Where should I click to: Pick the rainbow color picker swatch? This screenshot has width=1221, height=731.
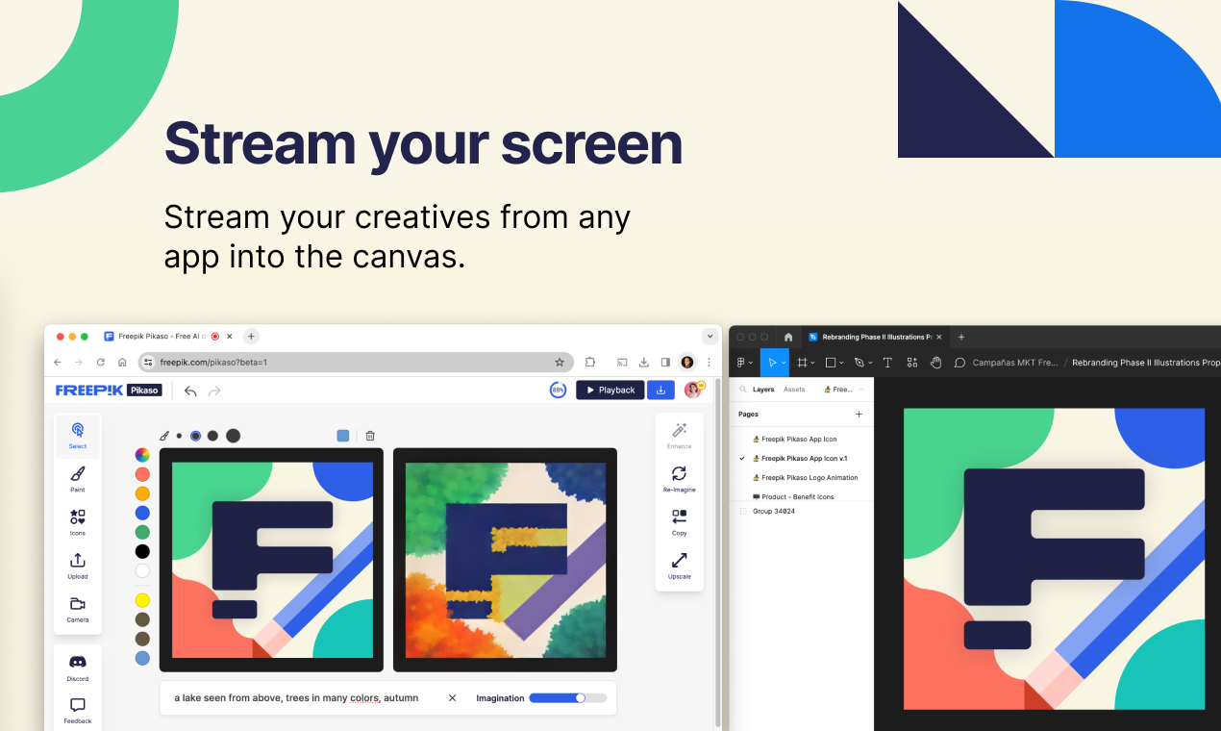point(142,455)
